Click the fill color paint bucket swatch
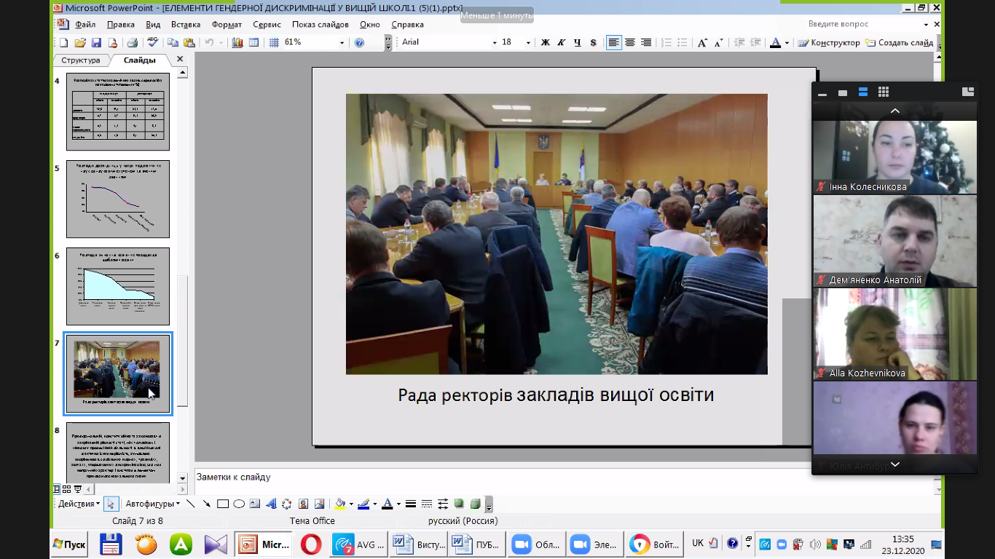 339,504
